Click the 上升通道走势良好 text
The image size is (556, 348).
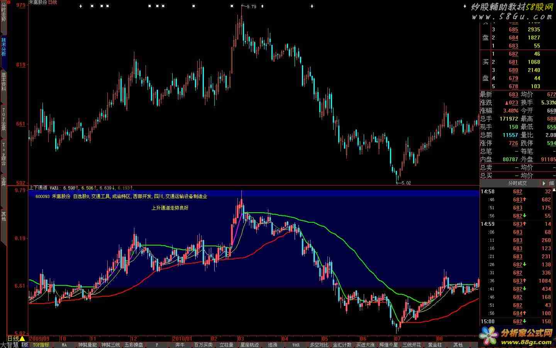[170, 208]
